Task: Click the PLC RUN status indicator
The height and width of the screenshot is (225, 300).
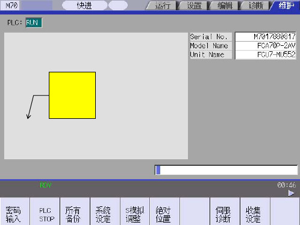Action: tap(34, 23)
